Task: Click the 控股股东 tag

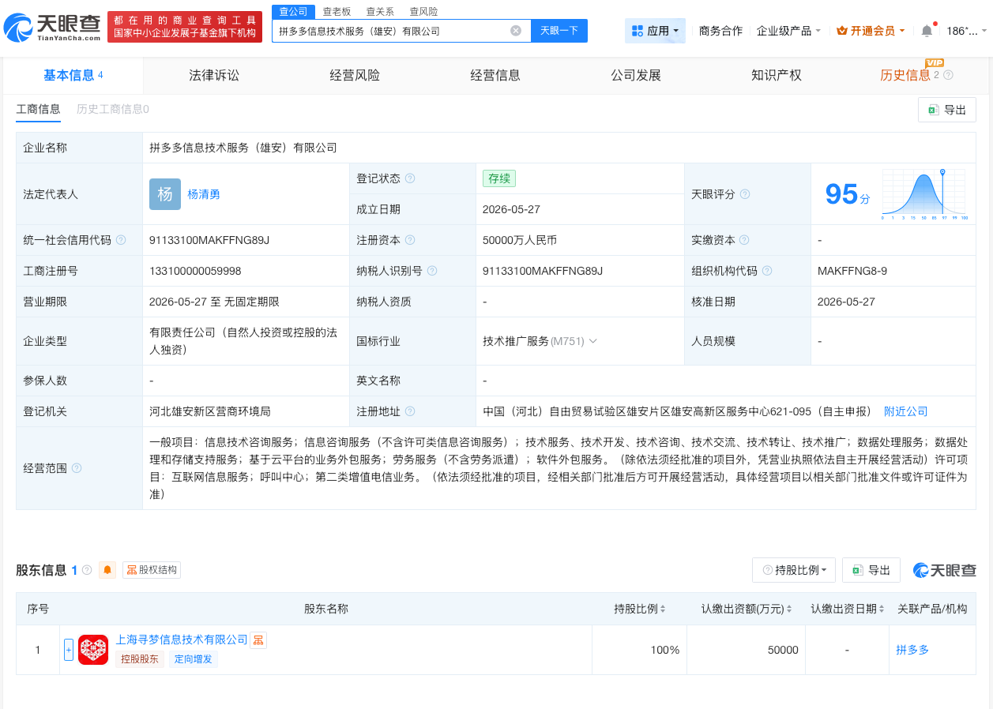Action: 140,659
